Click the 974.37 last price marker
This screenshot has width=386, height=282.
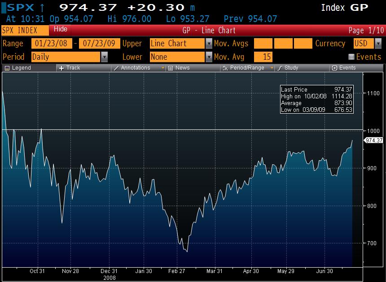(x=374, y=140)
